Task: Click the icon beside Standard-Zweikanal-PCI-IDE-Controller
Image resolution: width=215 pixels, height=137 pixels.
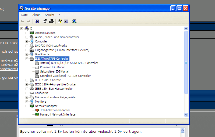Action: 37,76
